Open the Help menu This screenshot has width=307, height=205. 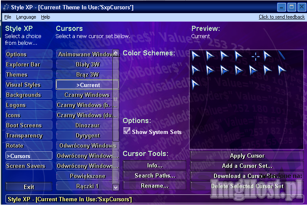click(45, 17)
